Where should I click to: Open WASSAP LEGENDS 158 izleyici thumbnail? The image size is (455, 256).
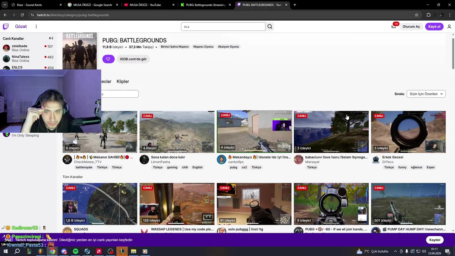tap(177, 204)
